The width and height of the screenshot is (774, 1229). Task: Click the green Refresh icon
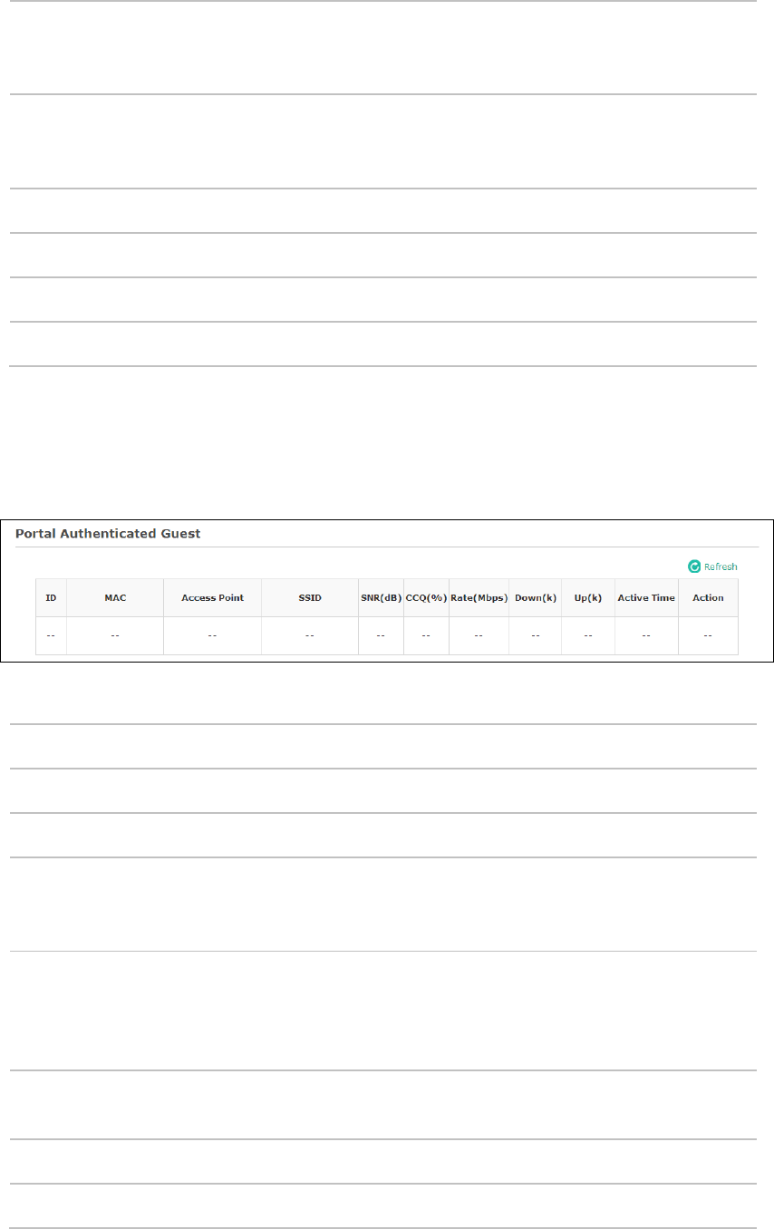coord(694,566)
